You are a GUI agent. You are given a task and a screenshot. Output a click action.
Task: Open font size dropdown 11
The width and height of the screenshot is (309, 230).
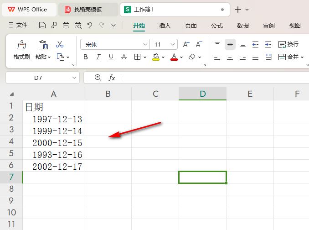[173, 44]
